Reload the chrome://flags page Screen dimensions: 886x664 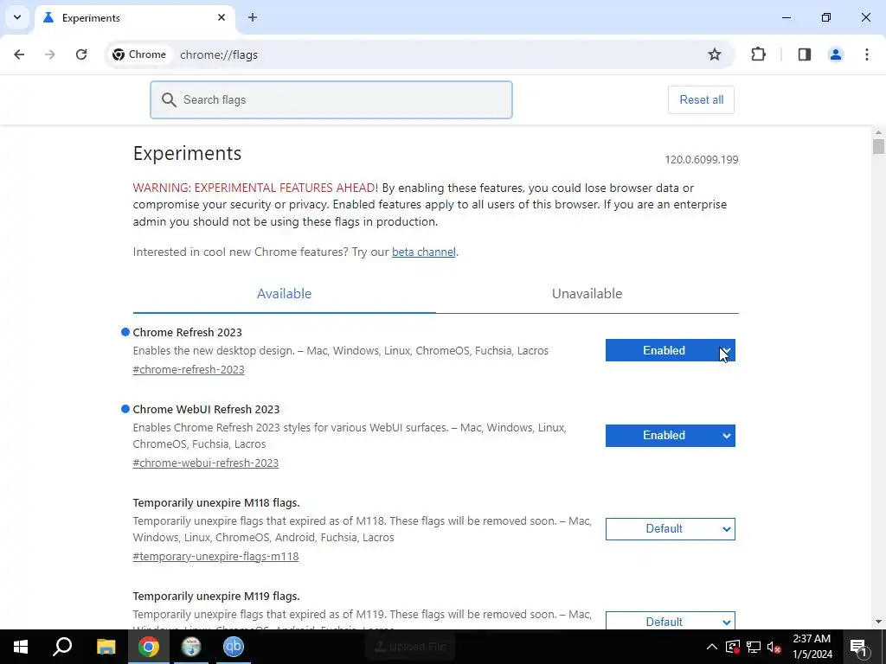tap(81, 54)
